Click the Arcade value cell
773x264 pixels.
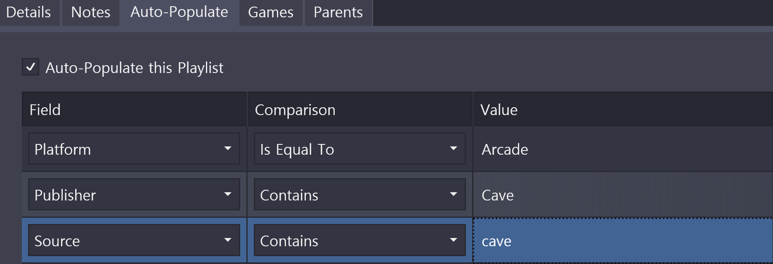(x=622, y=149)
